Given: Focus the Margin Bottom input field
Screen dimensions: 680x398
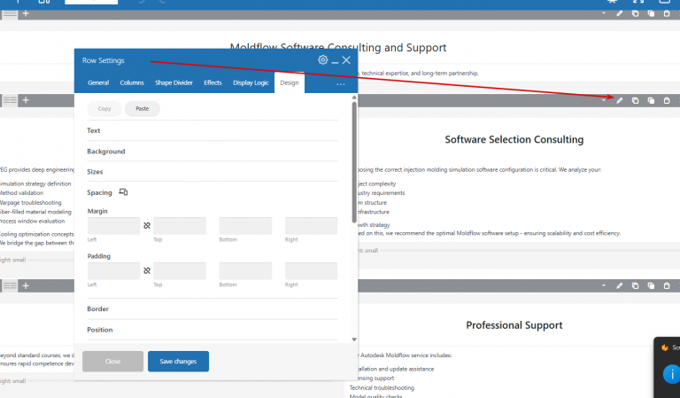Looking at the screenshot, I should [245, 226].
